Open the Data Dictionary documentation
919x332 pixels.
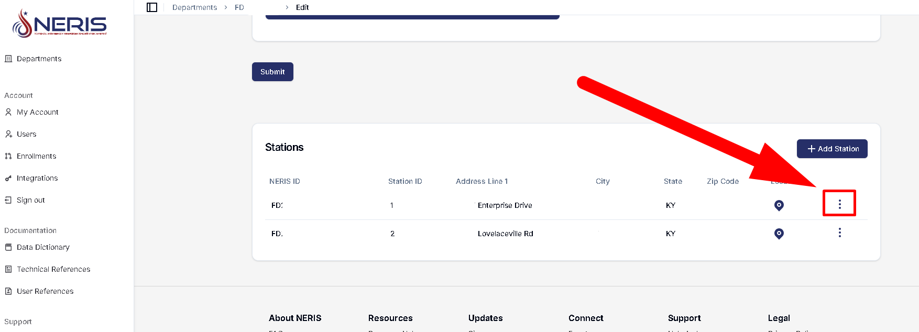(x=43, y=247)
